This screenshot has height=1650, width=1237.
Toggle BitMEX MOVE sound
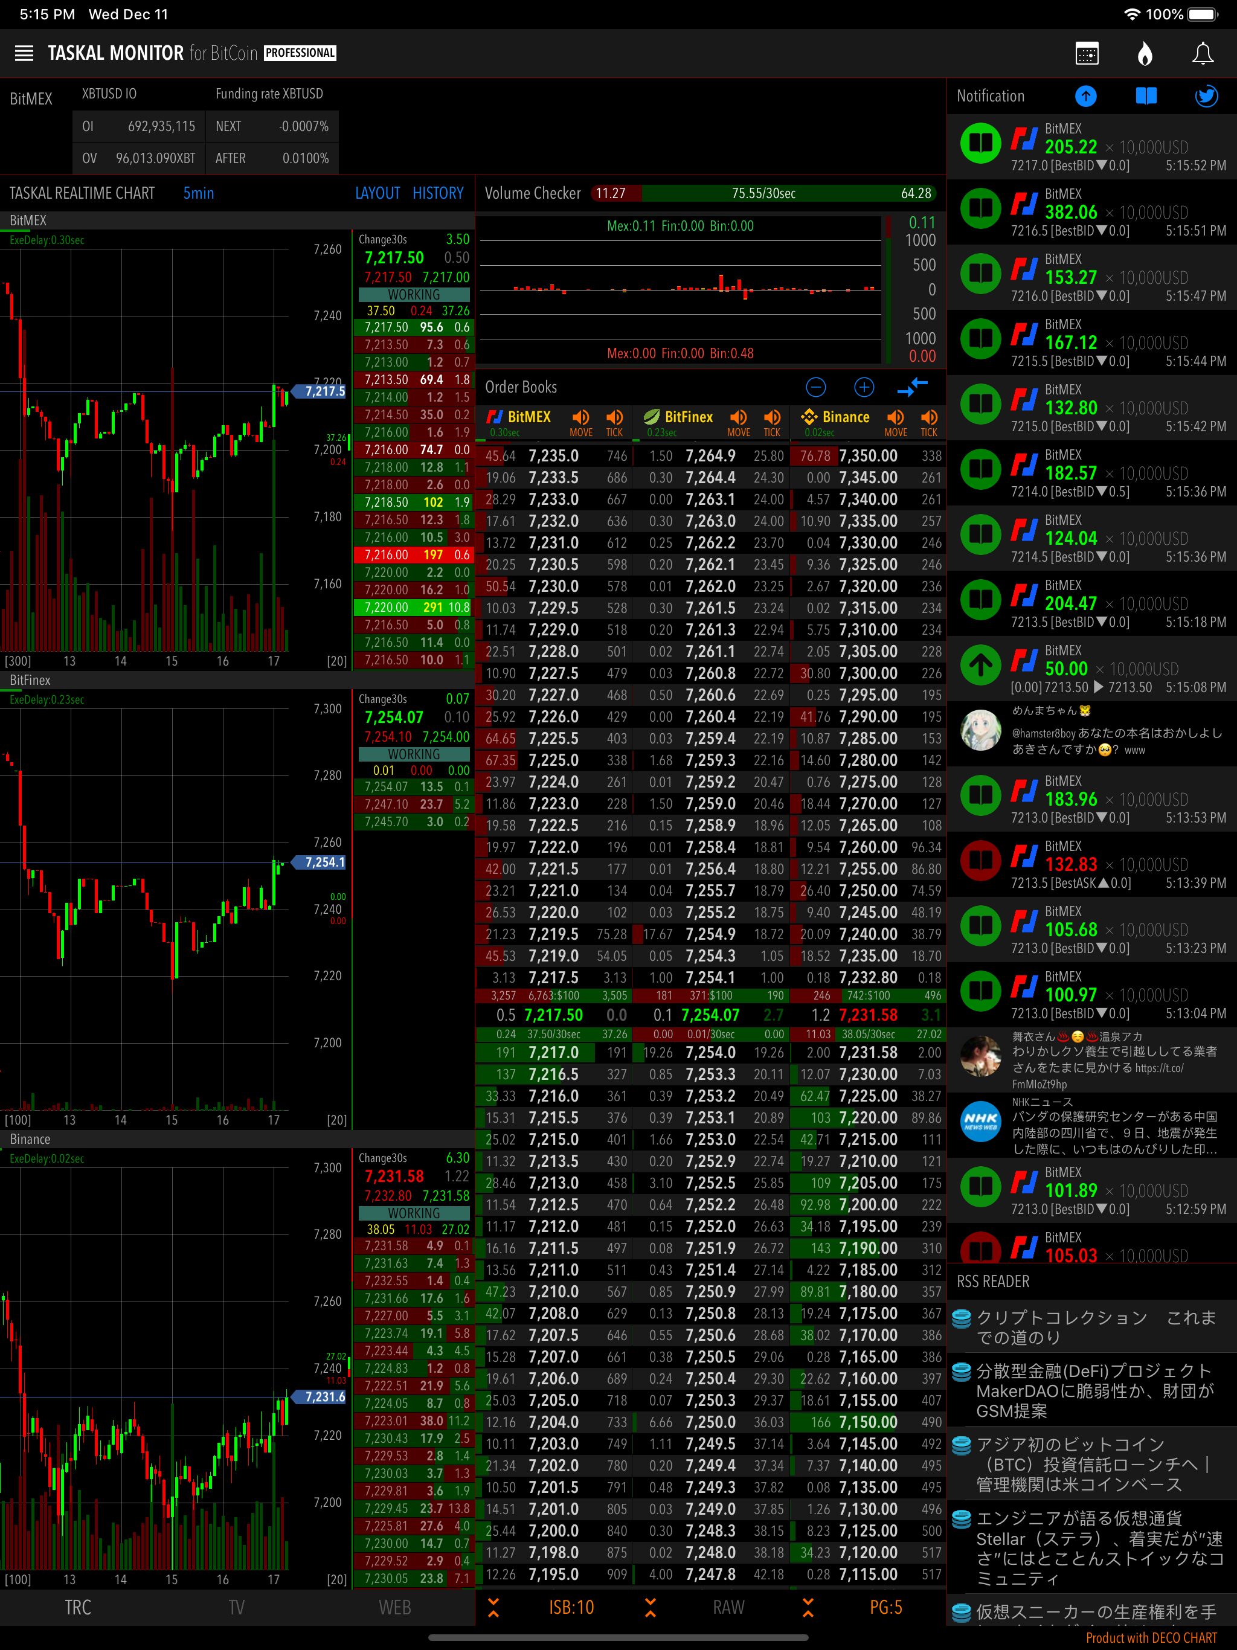[x=581, y=422]
